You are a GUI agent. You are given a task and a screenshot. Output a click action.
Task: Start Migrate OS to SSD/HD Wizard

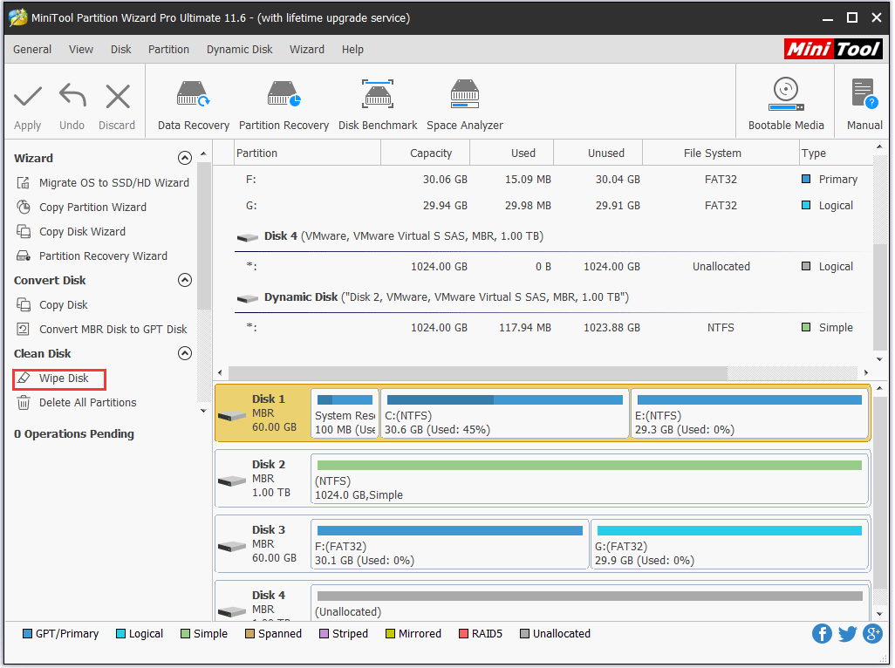point(114,182)
